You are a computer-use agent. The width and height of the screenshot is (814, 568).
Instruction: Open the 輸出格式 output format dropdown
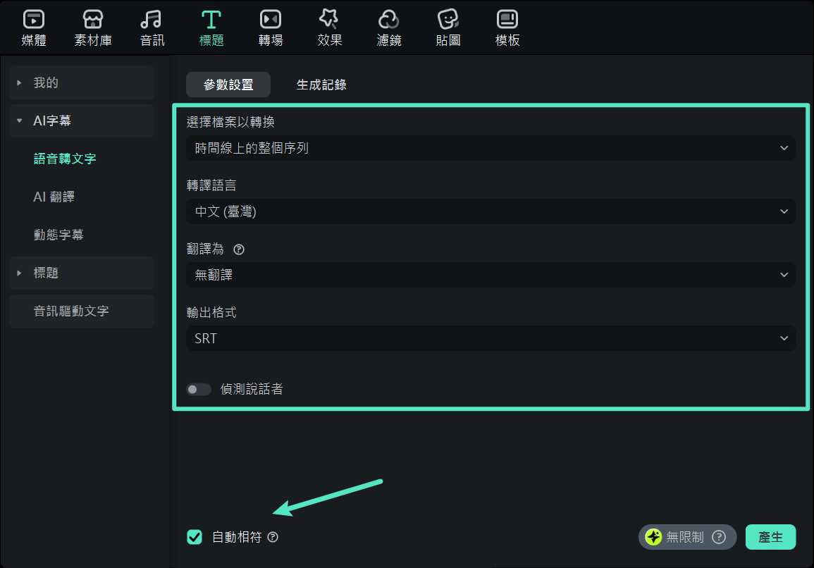(x=491, y=338)
